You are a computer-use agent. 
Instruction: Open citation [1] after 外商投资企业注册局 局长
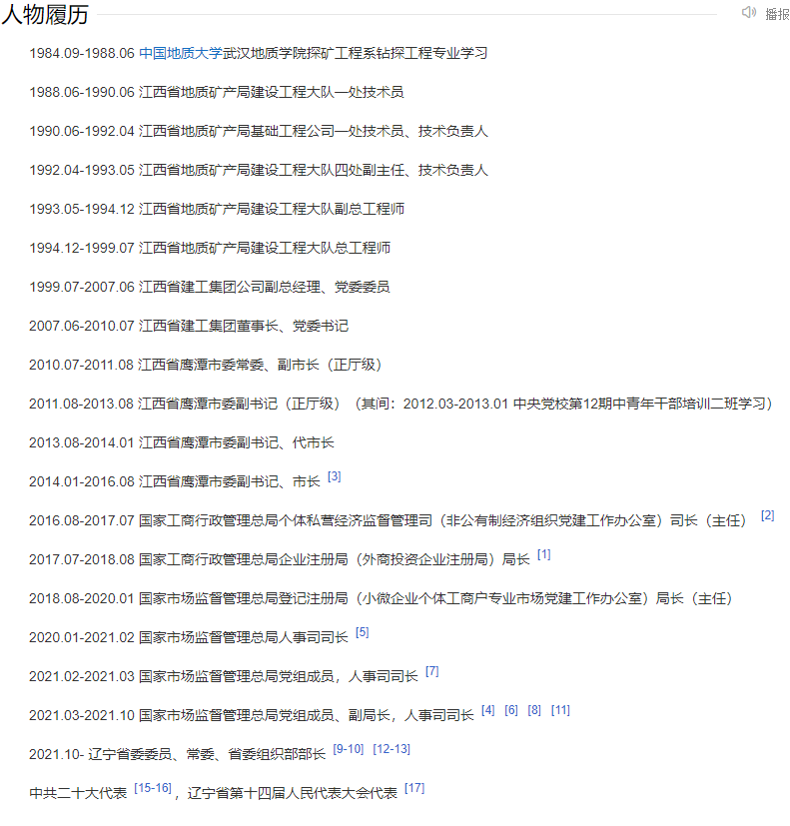click(543, 554)
